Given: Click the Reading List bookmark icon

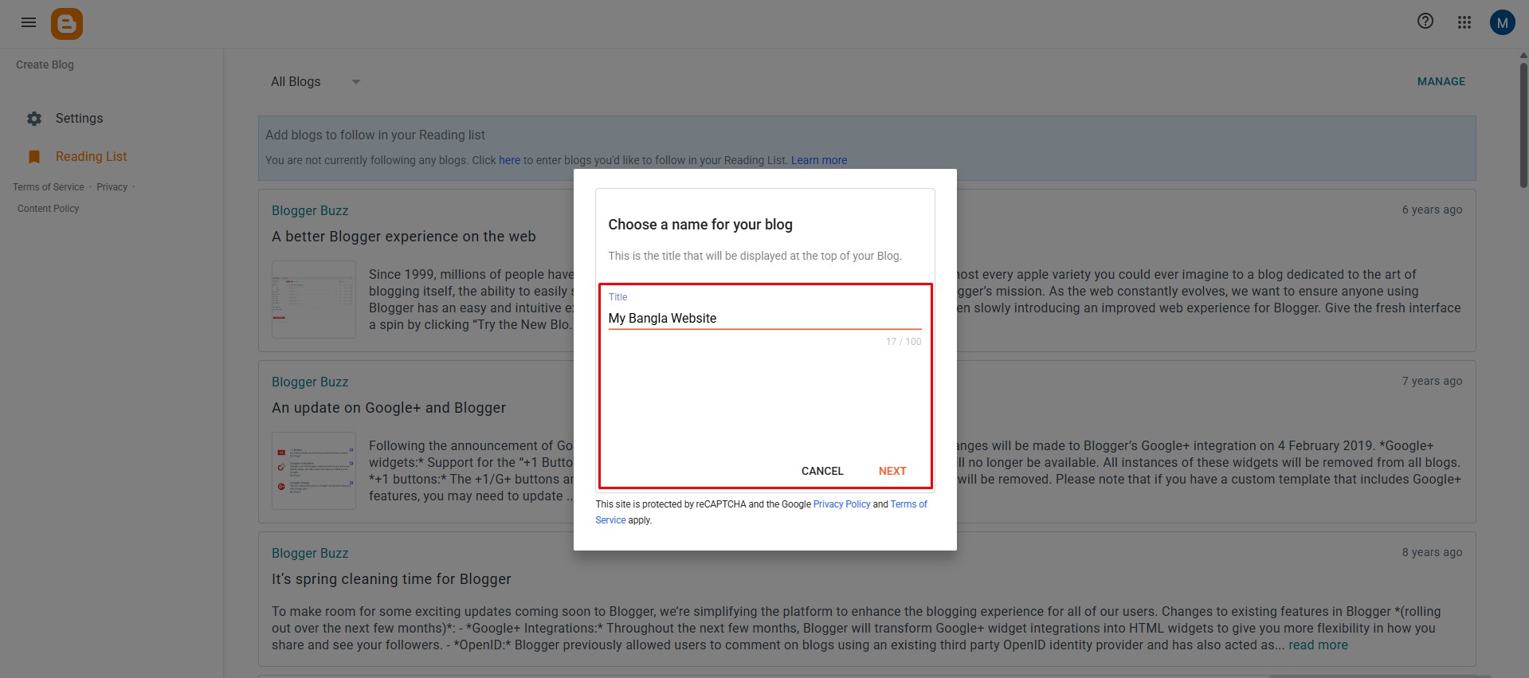Looking at the screenshot, I should coord(34,157).
